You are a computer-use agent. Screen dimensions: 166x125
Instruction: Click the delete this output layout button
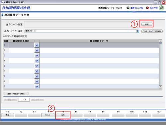tap(152, 31)
